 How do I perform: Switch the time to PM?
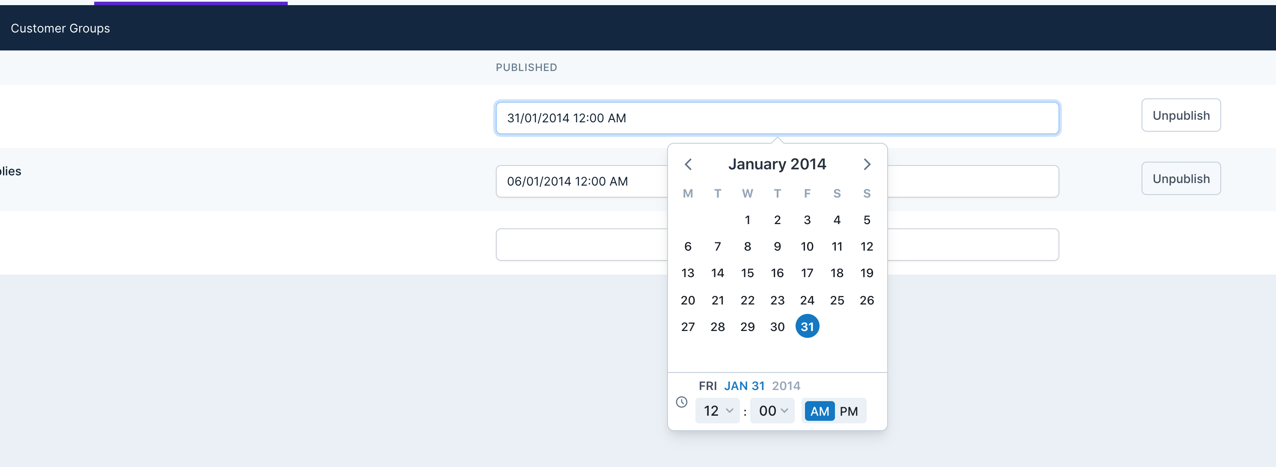click(849, 411)
